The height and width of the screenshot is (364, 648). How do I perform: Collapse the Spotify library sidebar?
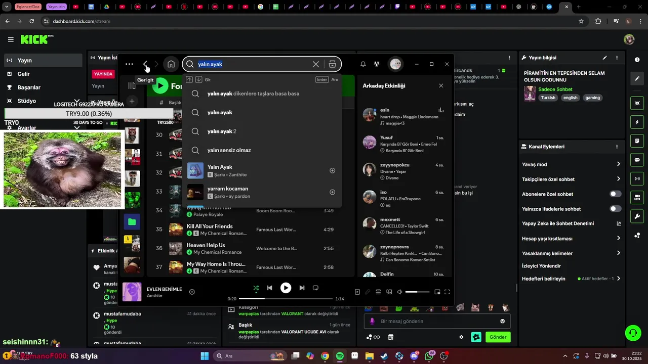tap(132, 86)
